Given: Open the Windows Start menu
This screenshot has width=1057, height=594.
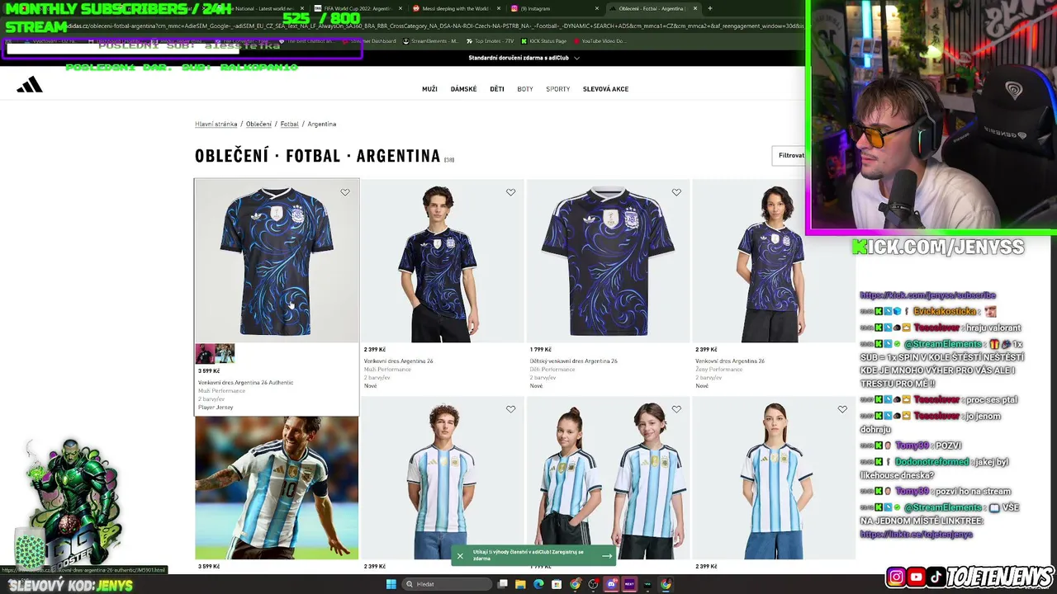Looking at the screenshot, I should (391, 584).
